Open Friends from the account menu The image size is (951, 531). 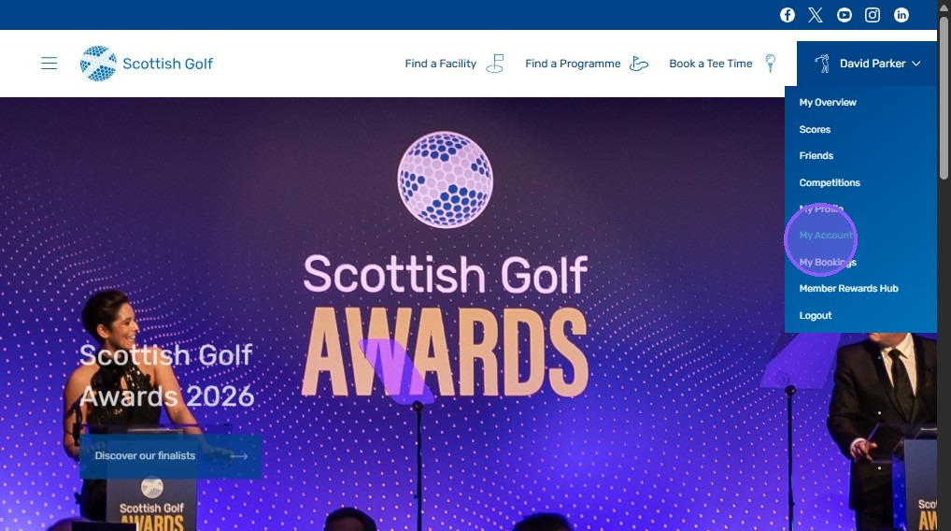[x=816, y=156]
